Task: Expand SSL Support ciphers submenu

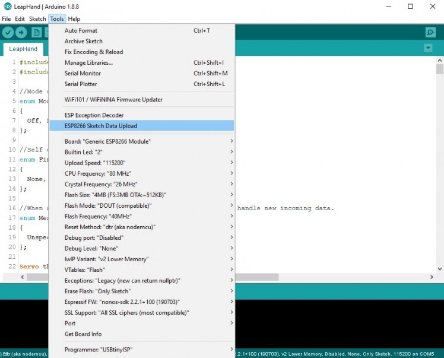Action: point(142,313)
